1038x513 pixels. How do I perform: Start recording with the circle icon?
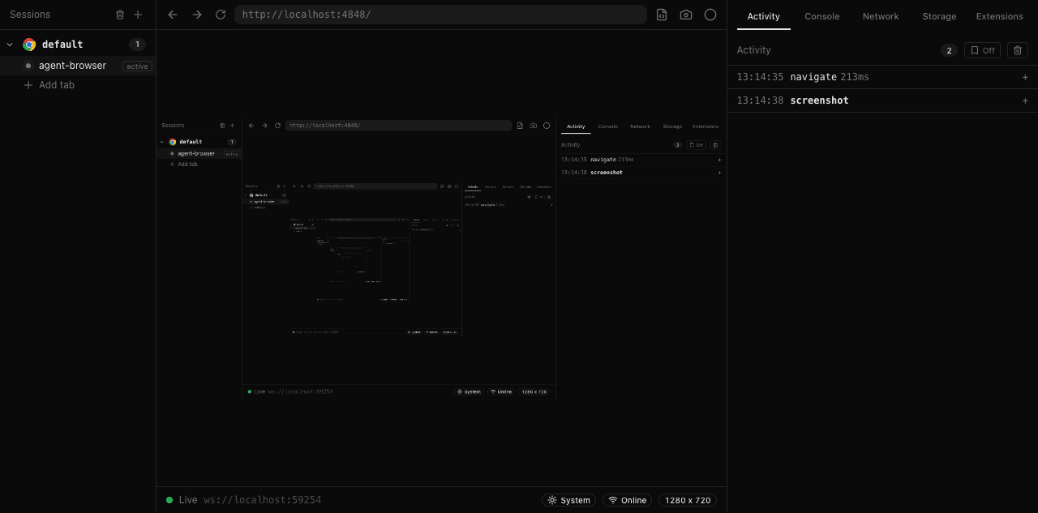[710, 14]
